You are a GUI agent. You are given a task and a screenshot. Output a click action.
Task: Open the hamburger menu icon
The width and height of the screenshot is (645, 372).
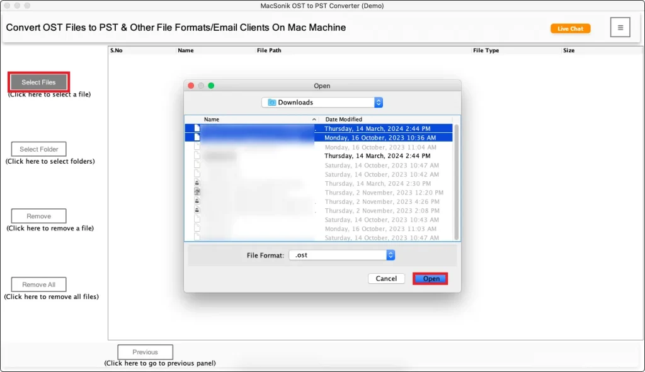620,28
